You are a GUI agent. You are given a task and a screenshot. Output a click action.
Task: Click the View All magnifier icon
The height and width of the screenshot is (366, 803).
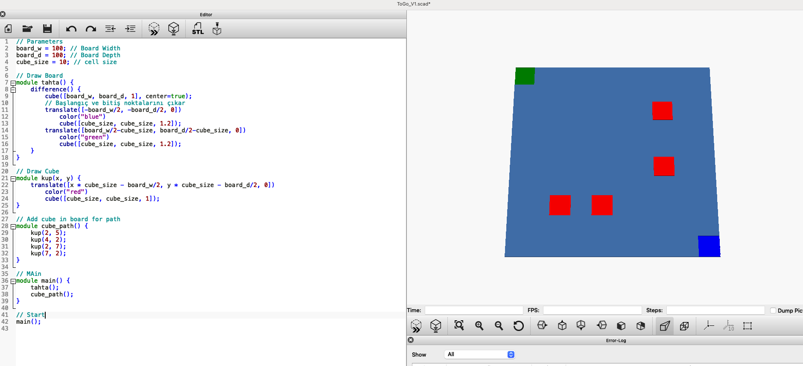(x=459, y=325)
